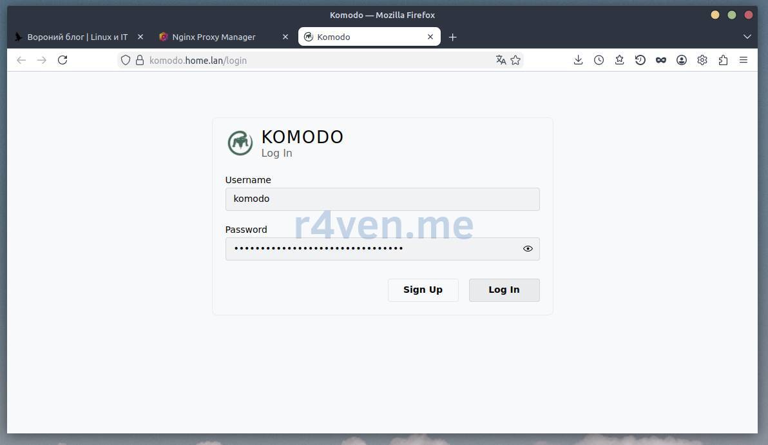Switch to the Вороний блог tab

click(x=77, y=37)
